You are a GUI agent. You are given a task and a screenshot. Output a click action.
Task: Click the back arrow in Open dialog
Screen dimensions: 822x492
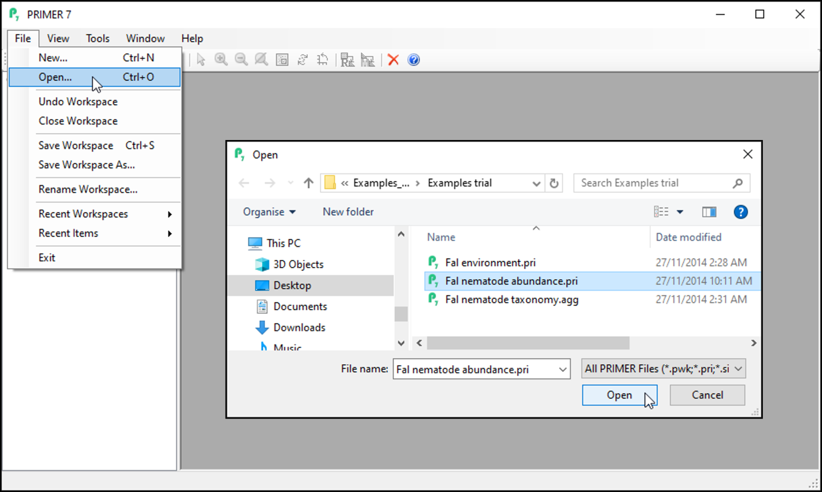[244, 183]
